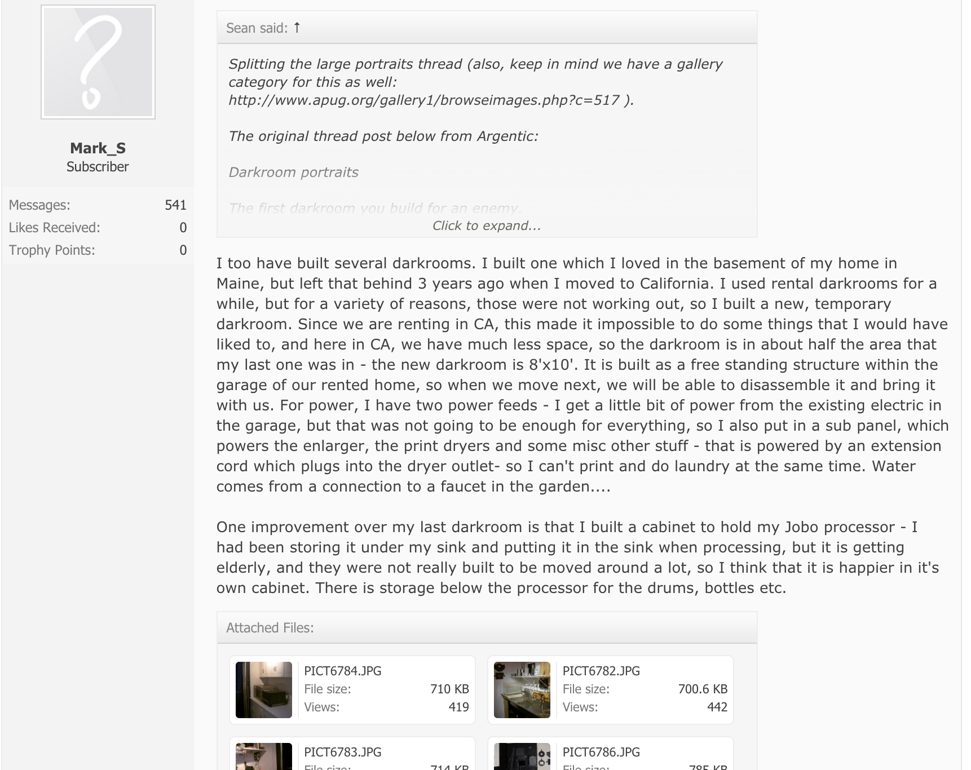Expand the quoted post from Sean
This screenshot has width=971, height=770.
coord(486,226)
